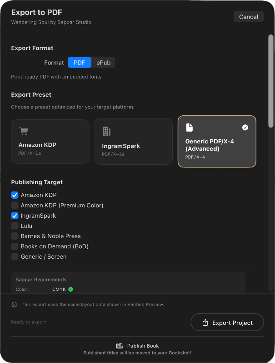Image resolution: width=275 pixels, height=363 pixels.
Task: Click the building icon on IngramSpark preset
Action: click(106, 131)
